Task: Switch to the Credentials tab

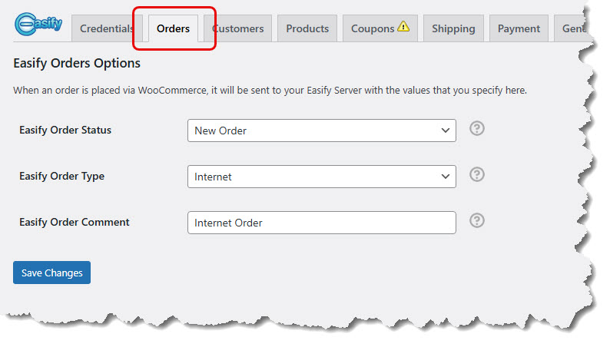Action: point(107,28)
